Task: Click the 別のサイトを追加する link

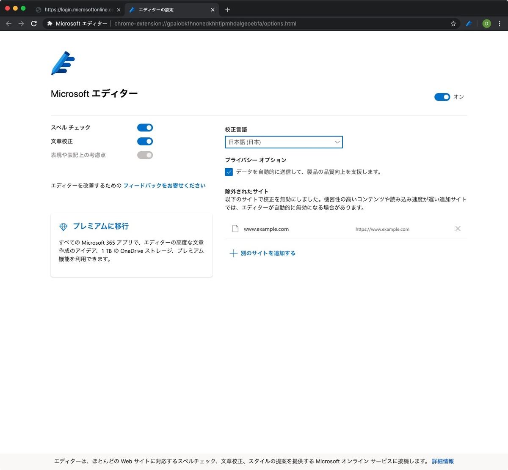Action: 268,253
